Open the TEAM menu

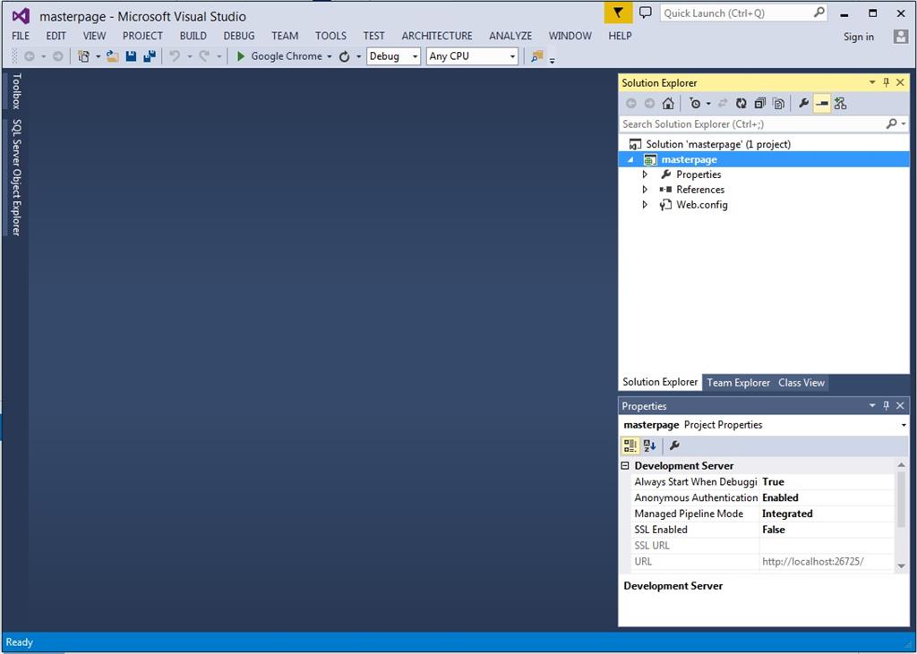[x=285, y=36]
